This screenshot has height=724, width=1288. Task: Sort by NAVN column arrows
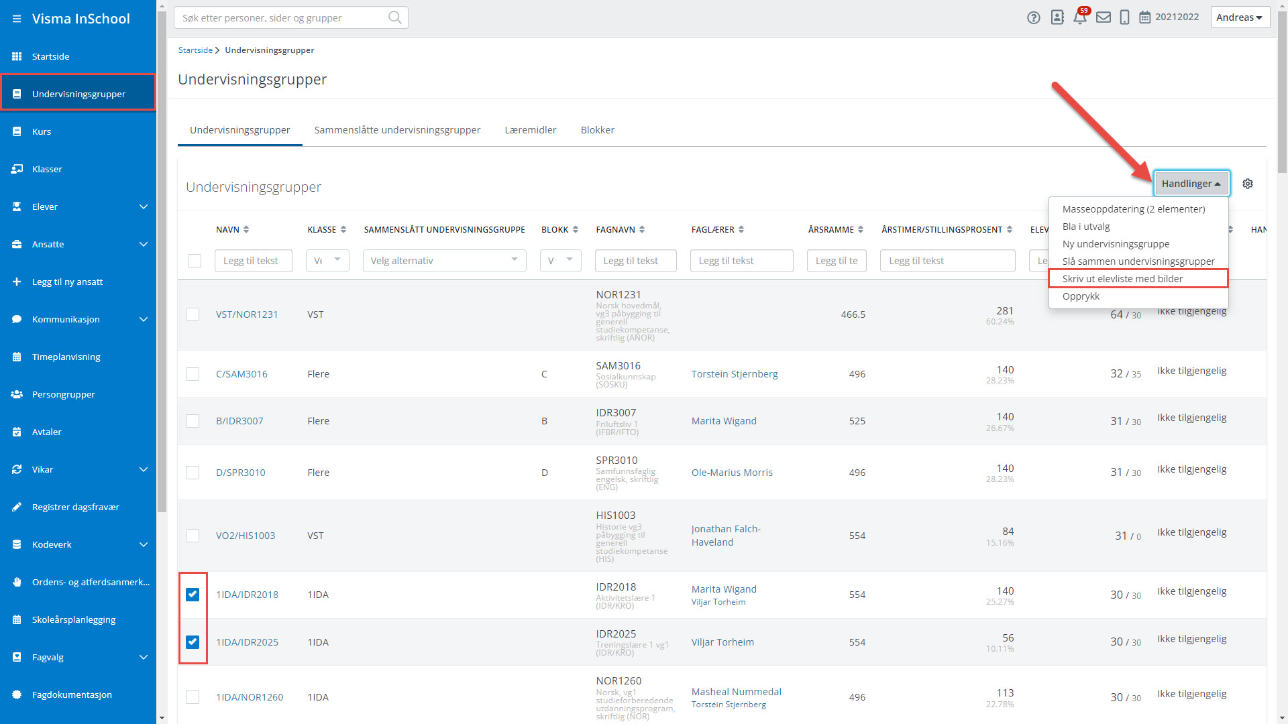(246, 229)
